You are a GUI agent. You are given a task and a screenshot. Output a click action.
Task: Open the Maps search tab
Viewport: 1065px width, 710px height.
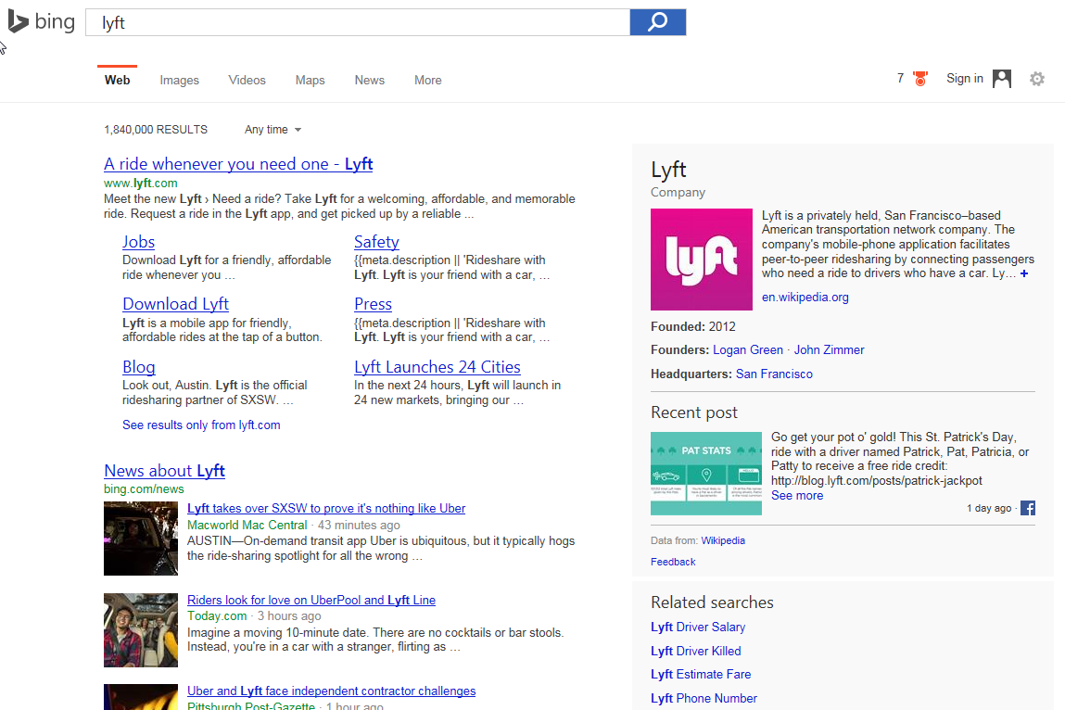click(310, 81)
